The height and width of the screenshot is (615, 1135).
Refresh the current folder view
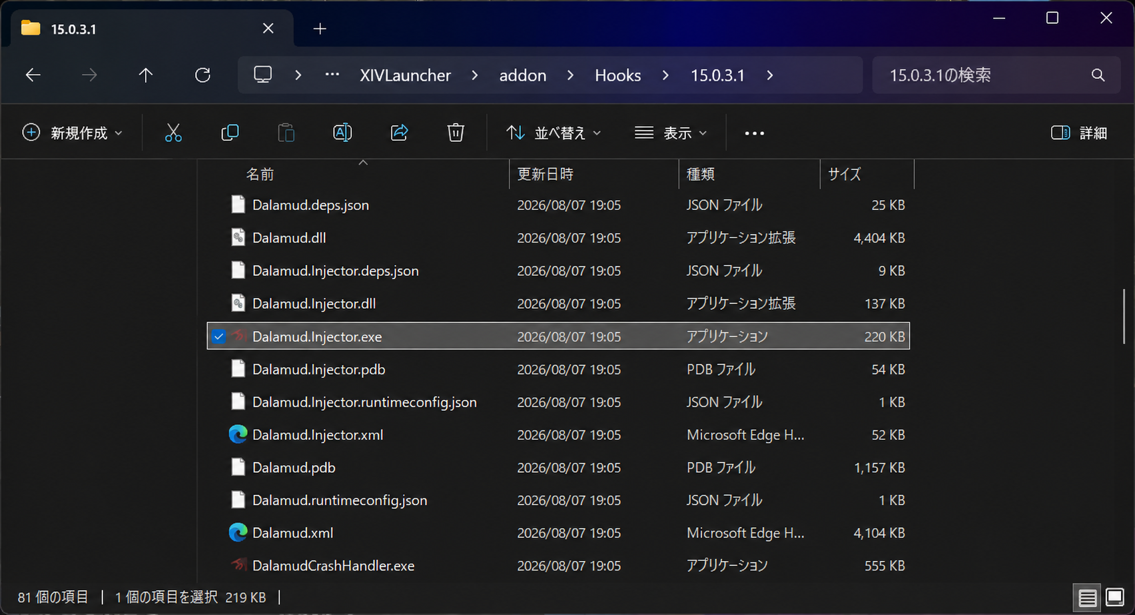pos(202,75)
